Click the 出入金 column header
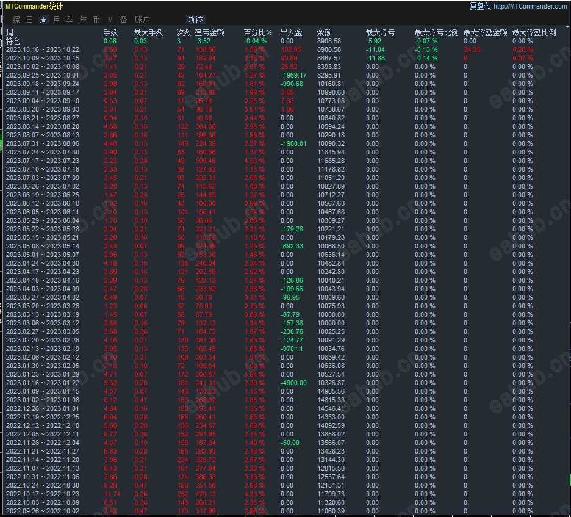 point(291,32)
